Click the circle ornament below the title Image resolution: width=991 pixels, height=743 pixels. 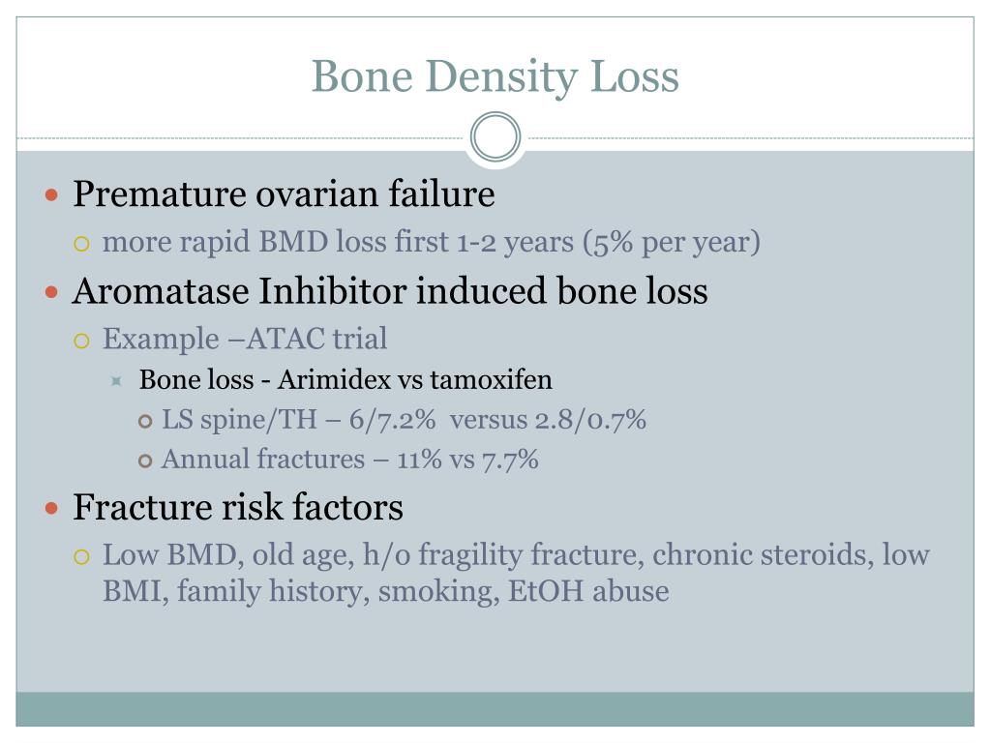click(495, 136)
